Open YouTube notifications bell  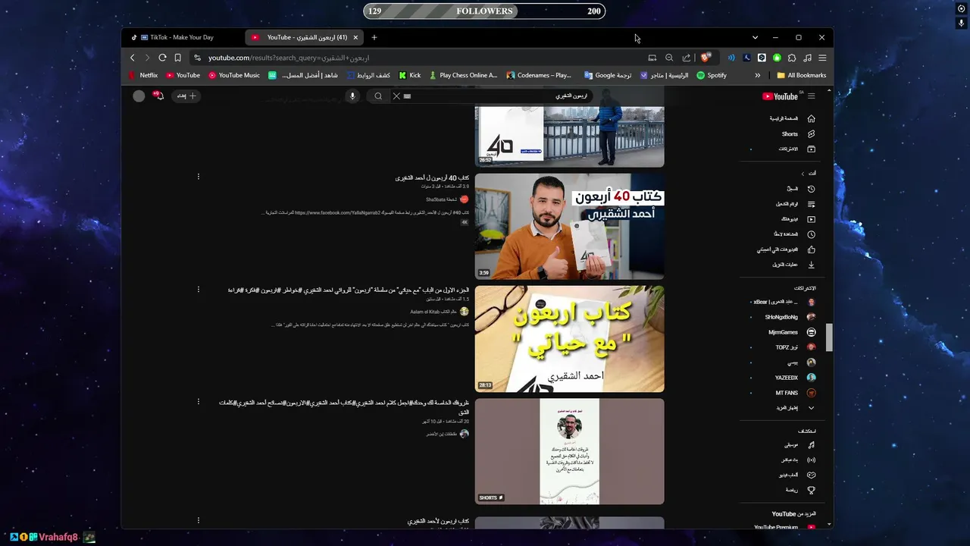point(158,96)
